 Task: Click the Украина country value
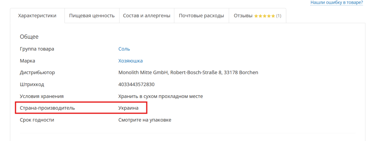coord(128,108)
